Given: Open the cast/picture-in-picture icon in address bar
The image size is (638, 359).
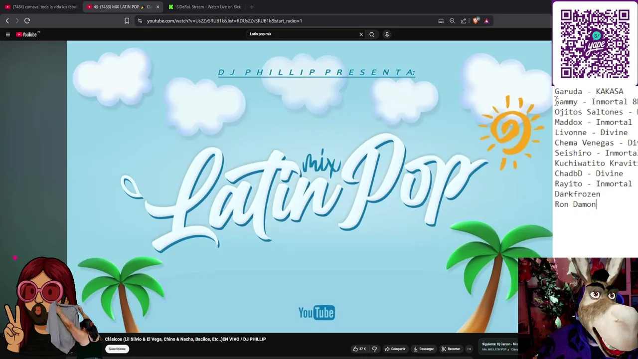Looking at the screenshot, I should point(441,20).
